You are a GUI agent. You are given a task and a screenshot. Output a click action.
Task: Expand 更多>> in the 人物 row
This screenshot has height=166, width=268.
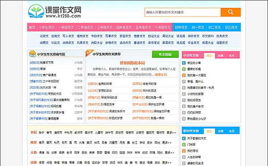pos(169,153)
